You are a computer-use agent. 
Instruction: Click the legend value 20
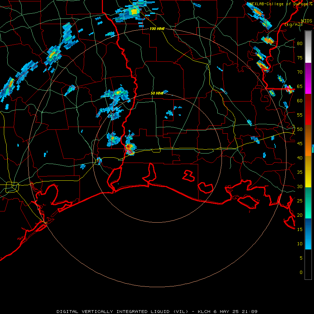pyautogui.click(x=300, y=215)
